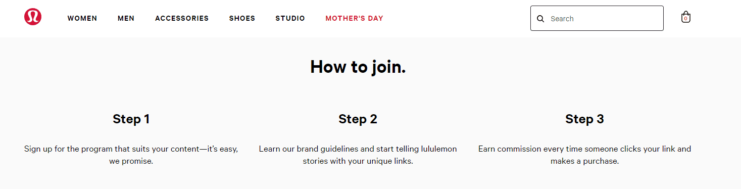The image size is (741, 189).
Task: Open the red MOTHER'S DAY link
Action: 354,18
